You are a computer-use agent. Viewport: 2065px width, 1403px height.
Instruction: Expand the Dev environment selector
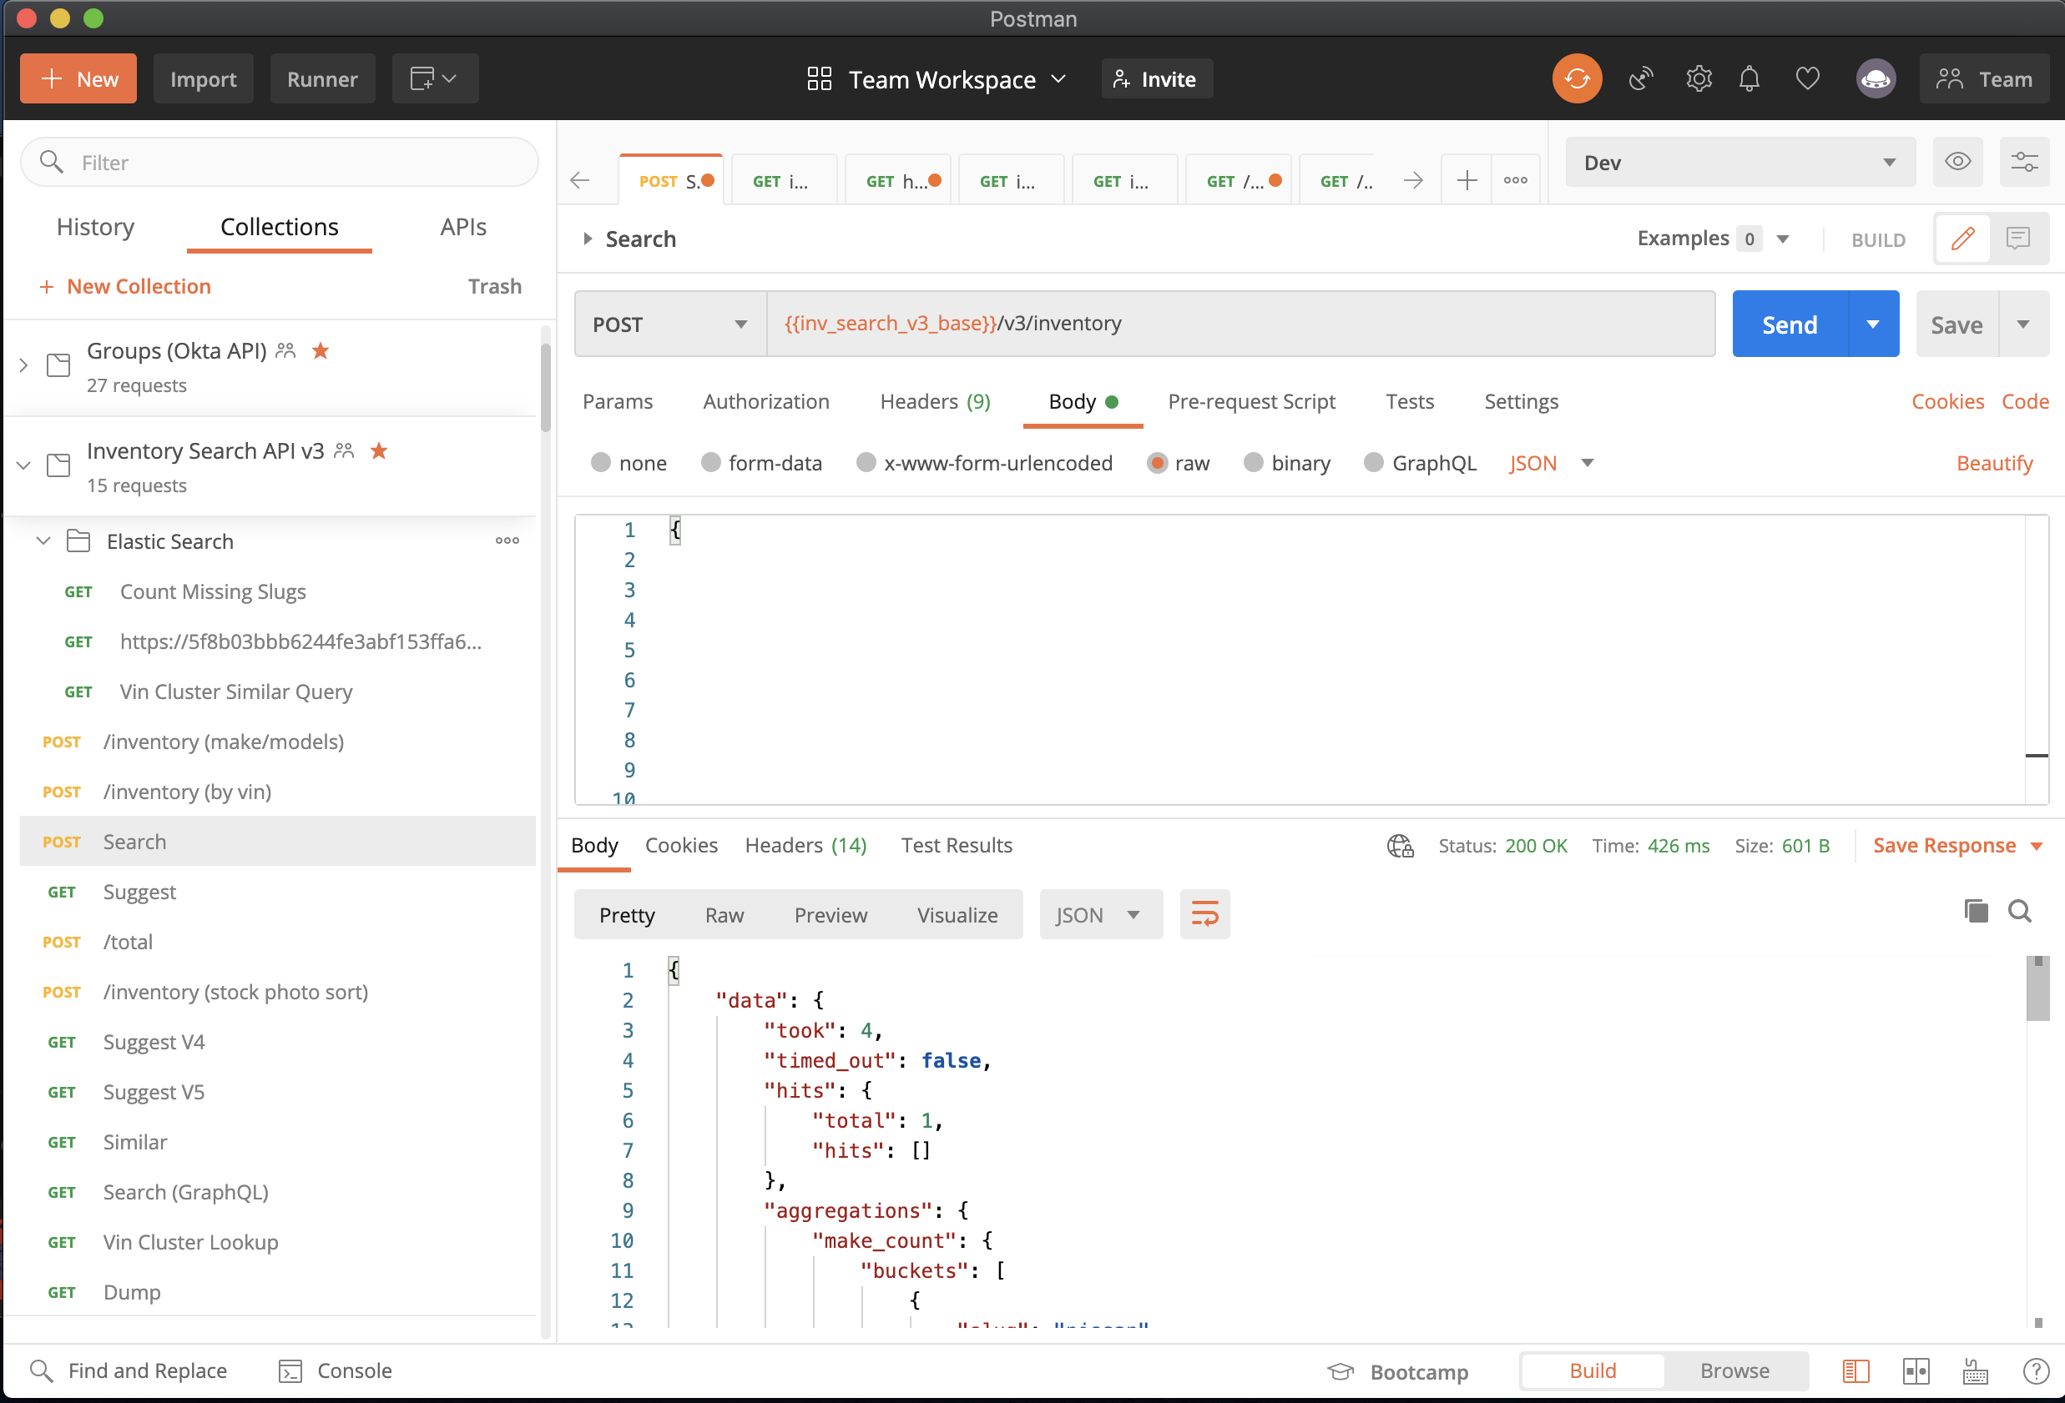coord(1739,162)
